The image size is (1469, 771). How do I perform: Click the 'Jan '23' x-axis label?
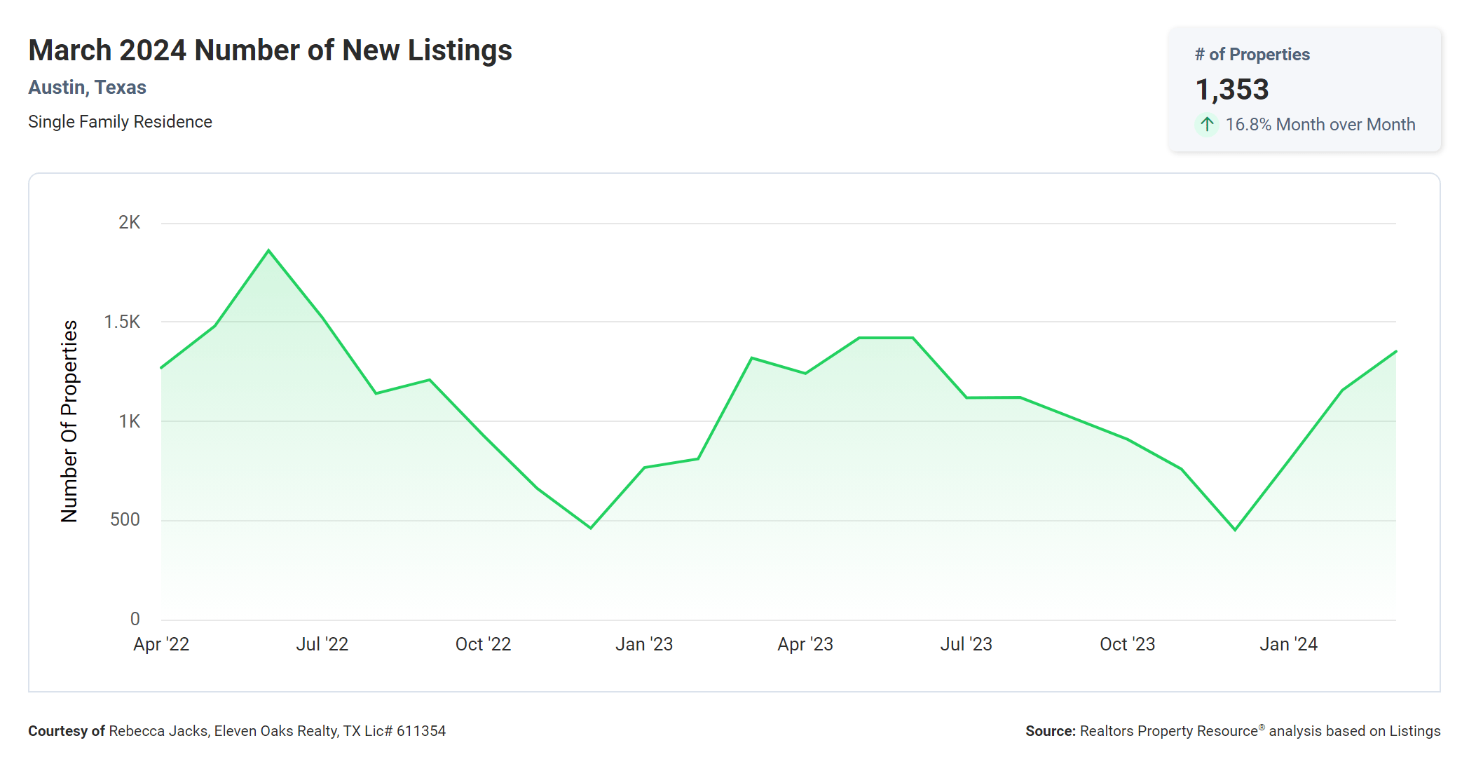pyautogui.click(x=643, y=644)
